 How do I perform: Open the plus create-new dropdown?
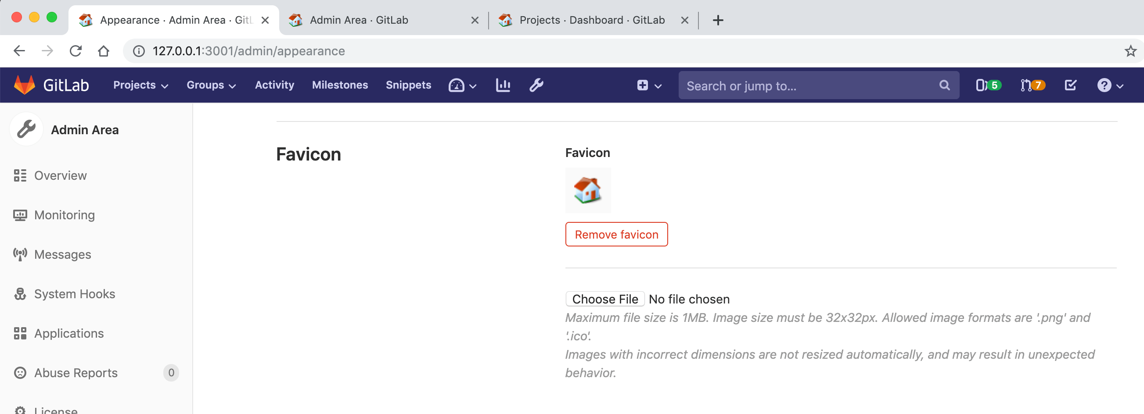pos(649,85)
